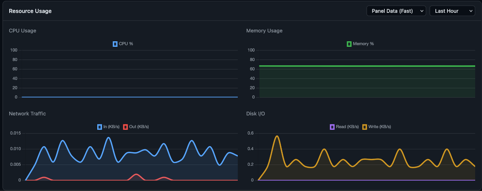482x191 pixels.
Task: Click the Disk I/O chart title
Action: point(255,114)
